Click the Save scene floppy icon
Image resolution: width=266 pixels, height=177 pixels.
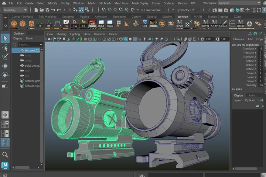(x=47, y=10)
